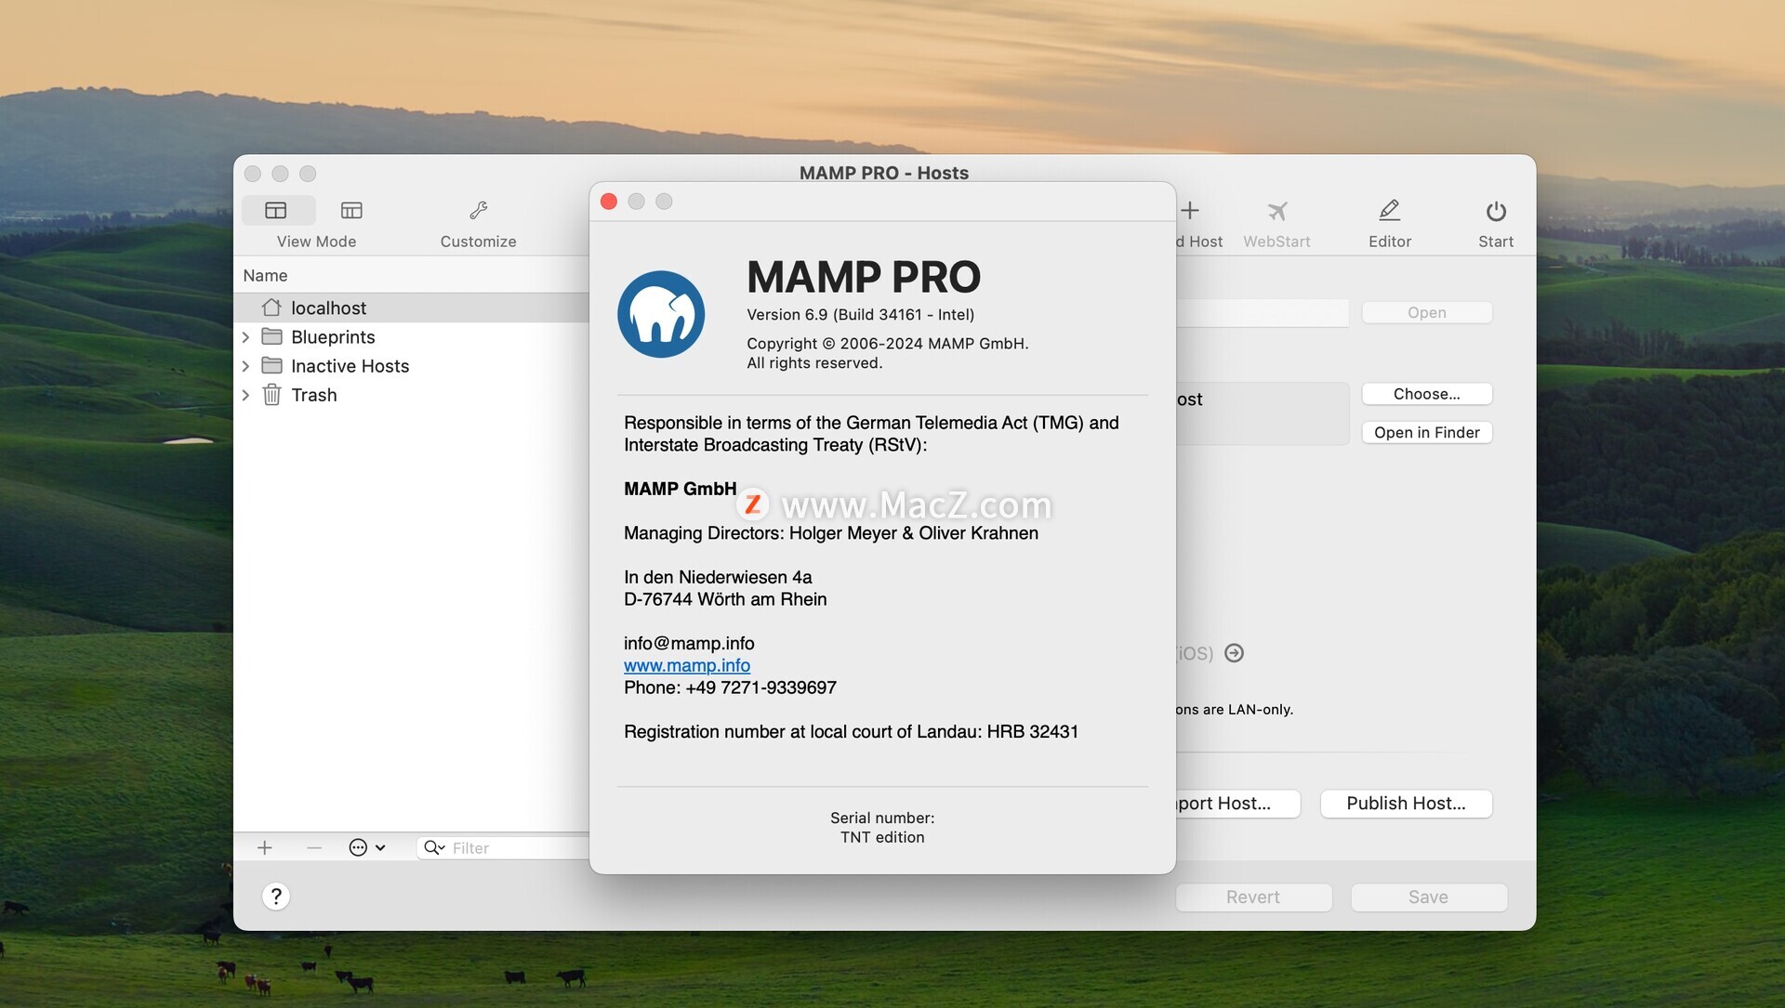Click the localhost house icon
This screenshot has height=1008, width=1785.
click(271, 307)
